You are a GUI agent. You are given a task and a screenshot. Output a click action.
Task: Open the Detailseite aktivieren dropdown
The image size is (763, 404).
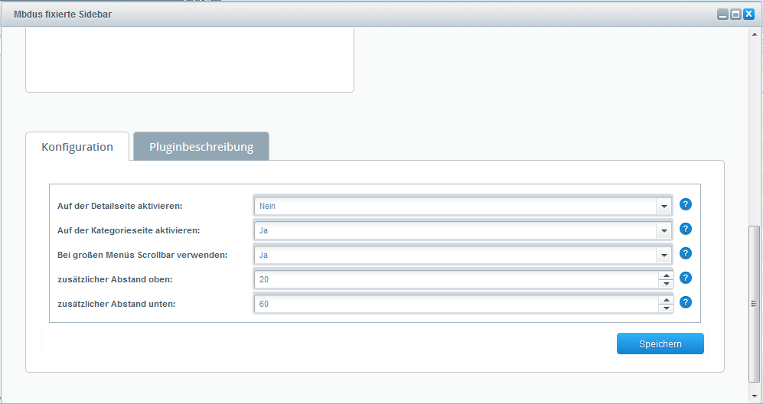tap(663, 206)
